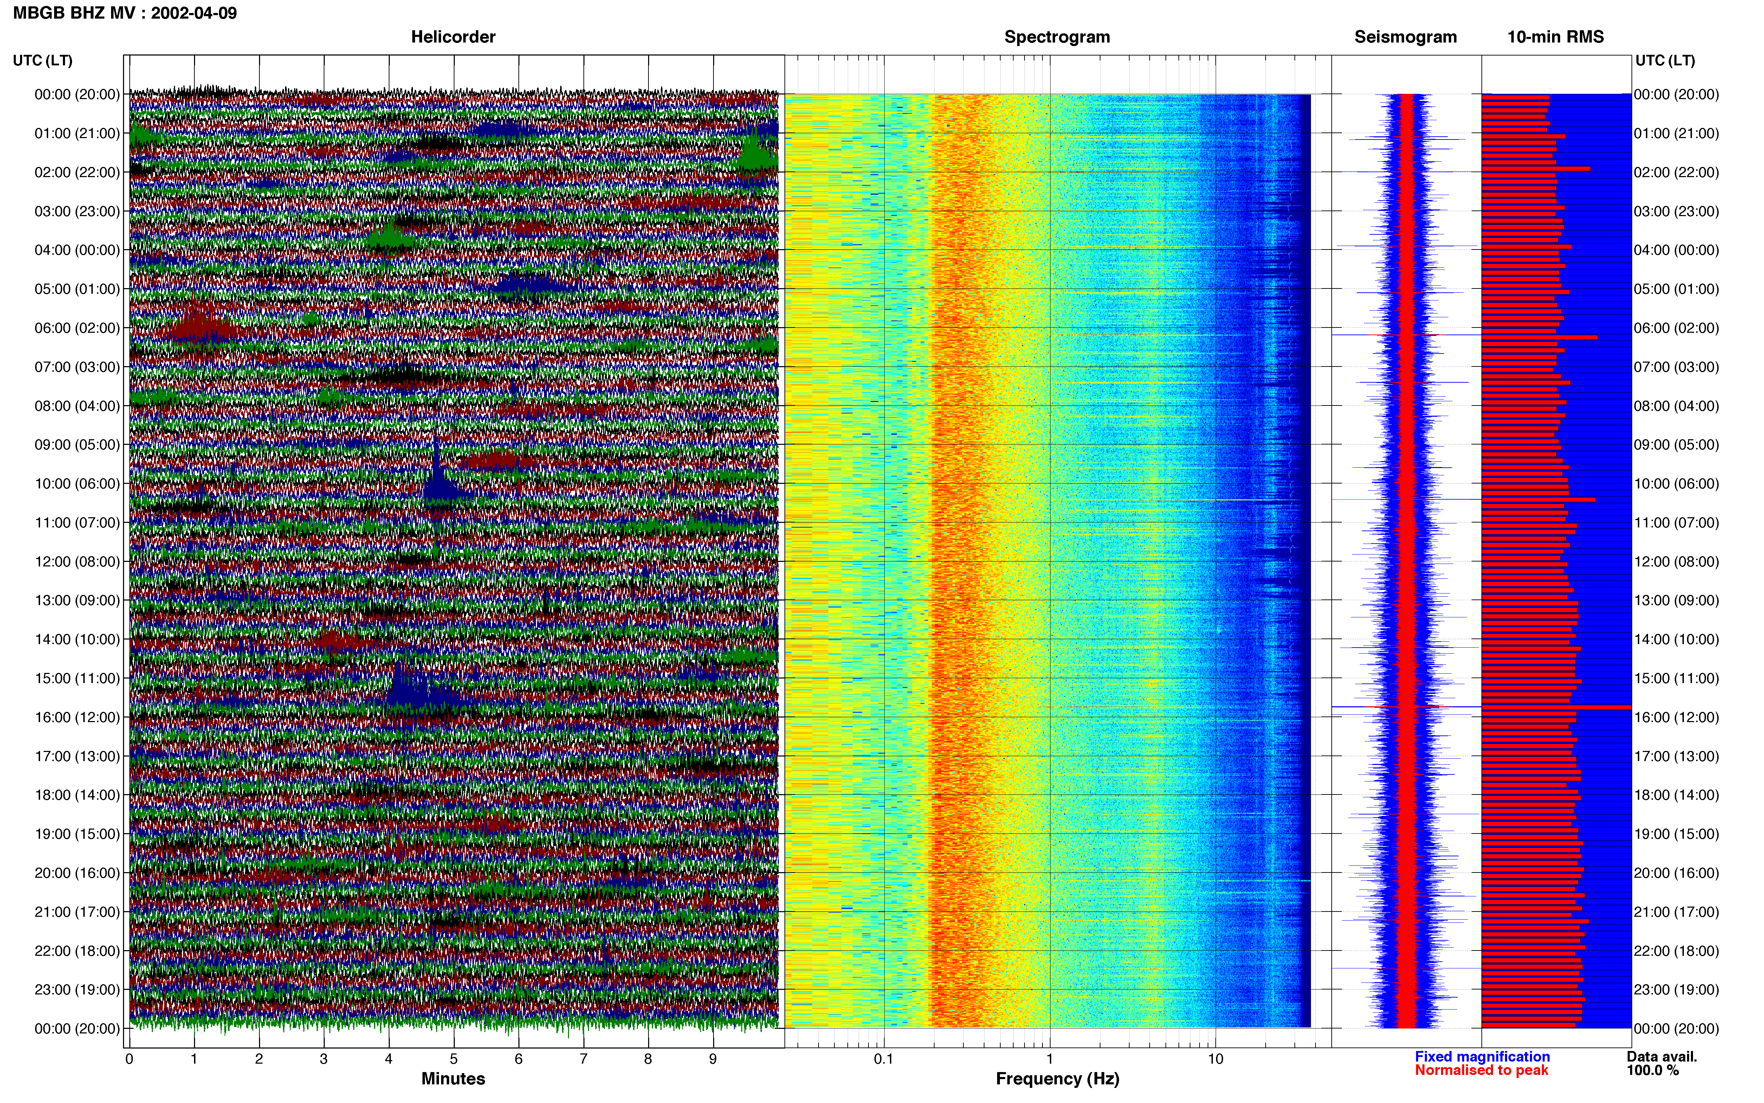The width and height of the screenshot is (1764, 1103).
Task: Click the left '12:00 (08:00)' time label
Action: point(77,562)
